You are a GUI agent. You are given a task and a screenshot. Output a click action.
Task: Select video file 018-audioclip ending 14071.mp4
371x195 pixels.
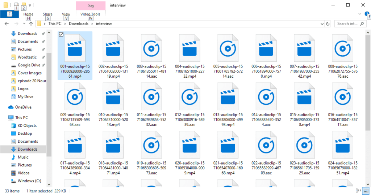[x=113, y=153]
